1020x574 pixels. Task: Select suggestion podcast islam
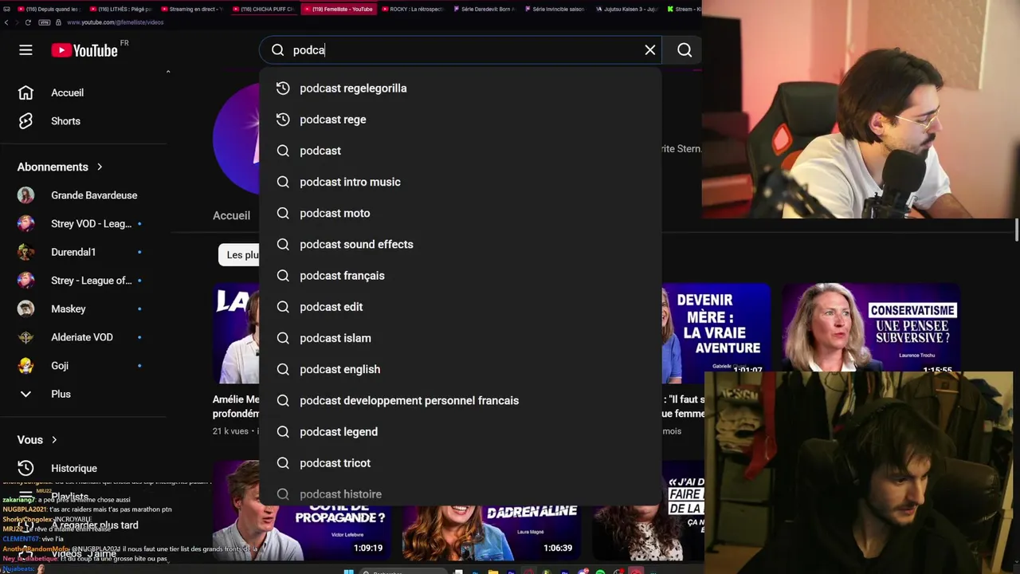click(x=461, y=338)
